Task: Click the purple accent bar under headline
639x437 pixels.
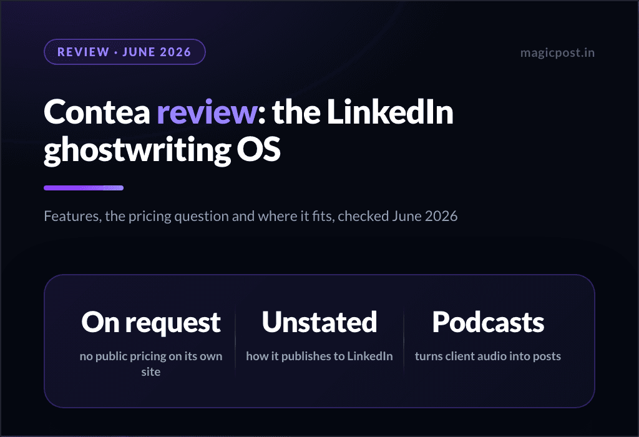Action: [x=84, y=188]
